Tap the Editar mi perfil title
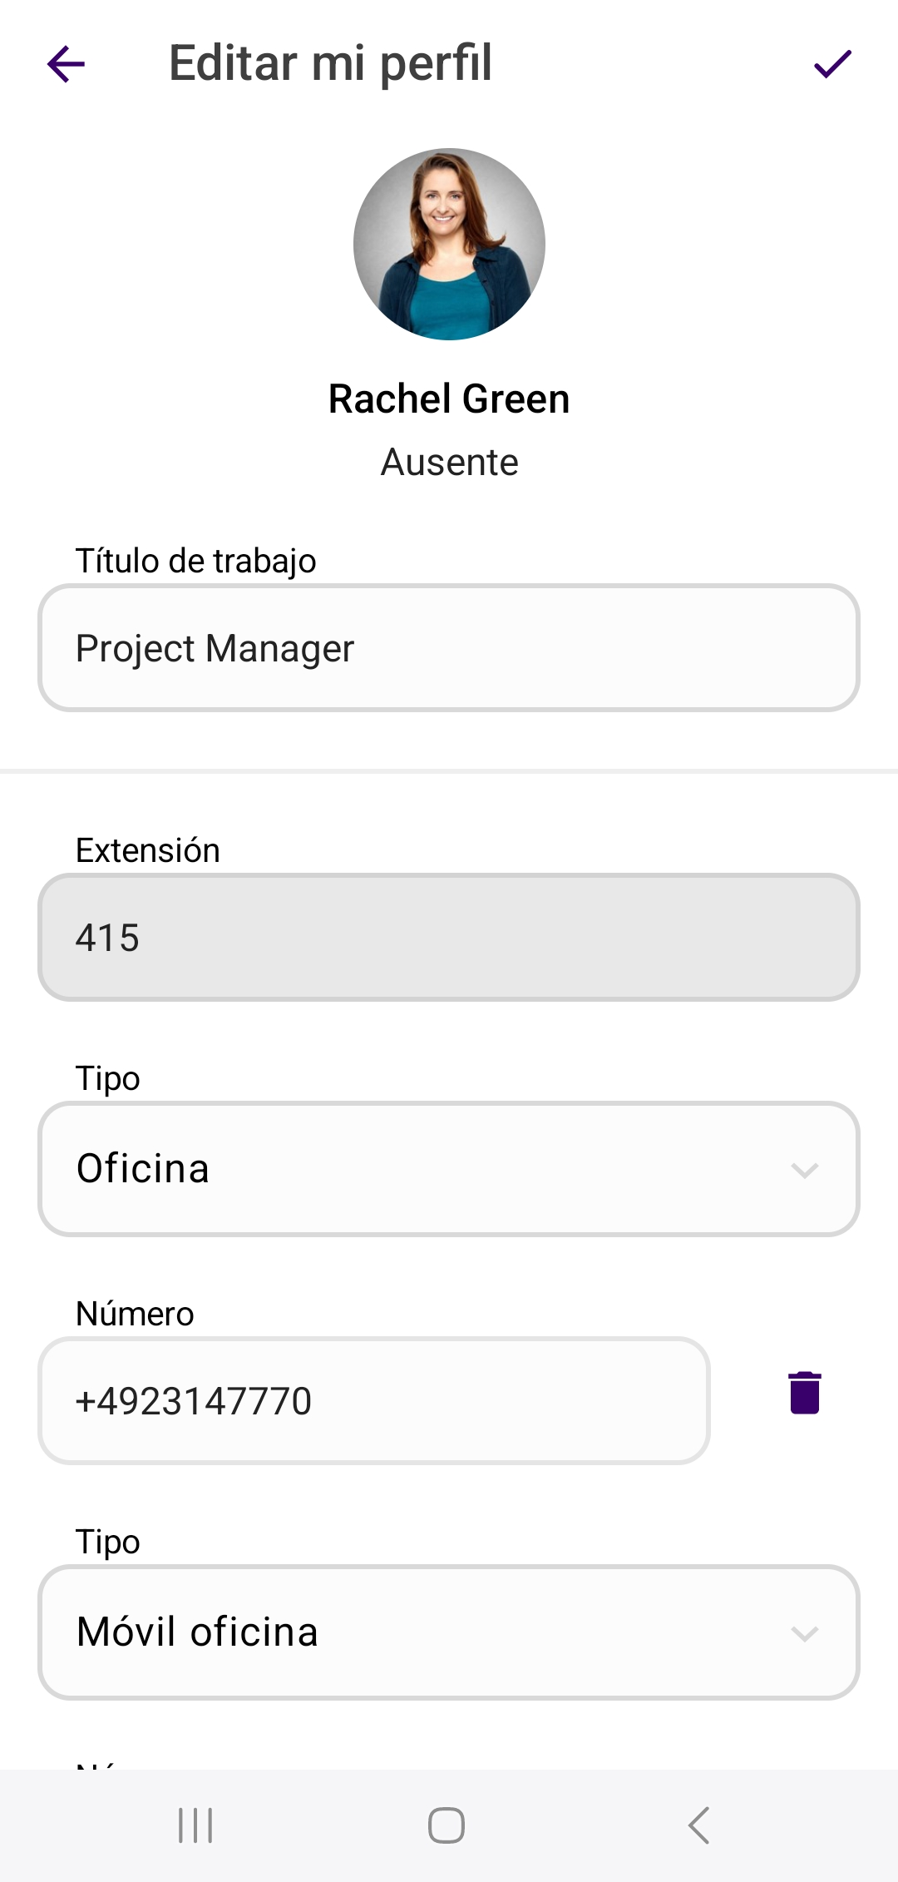The image size is (898, 1882). (x=330, y=63)
